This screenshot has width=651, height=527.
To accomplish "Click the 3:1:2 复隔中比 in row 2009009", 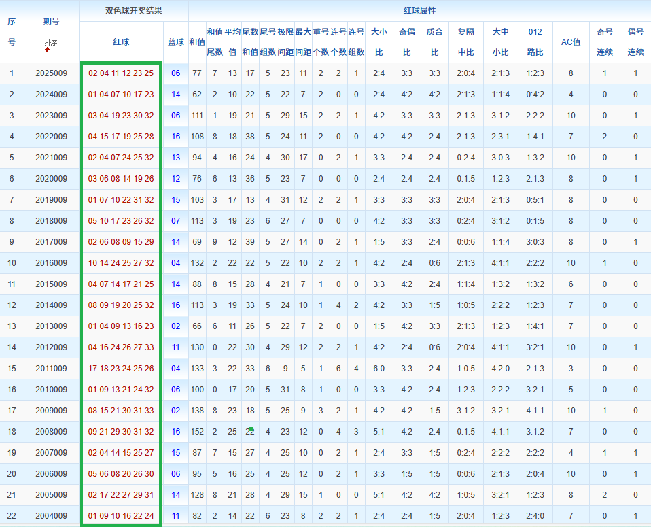I will click(x=466, y=411).
